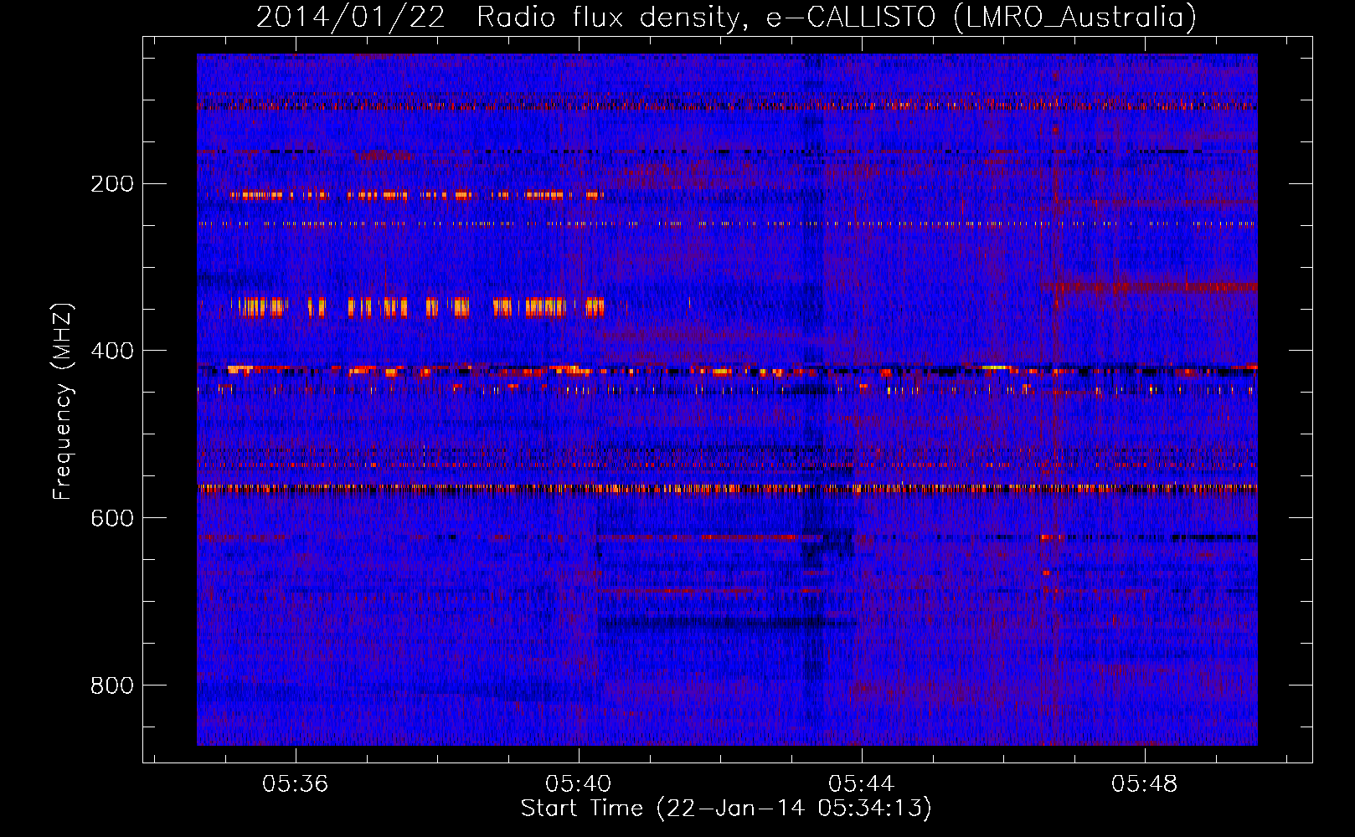Click the 200 frequency tick label
Image resolution: width=1355 pixels, height=837 pixels.
click(112, 184)
